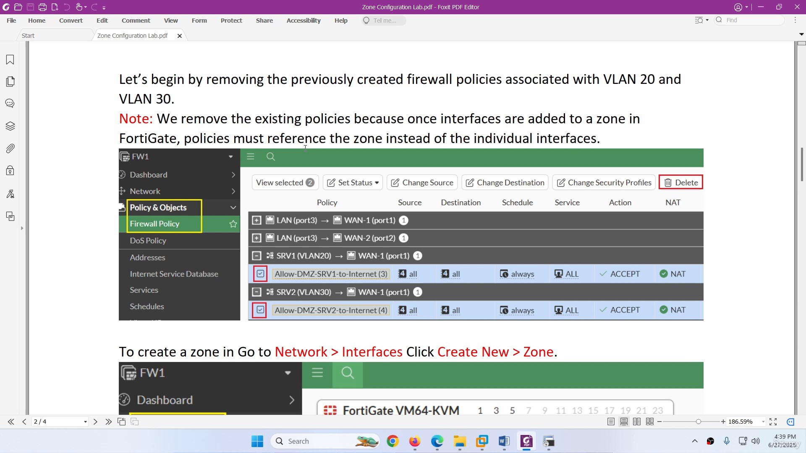806x453 pixels.
Task: Switch to continuous page view
Action: tap(624, 422)
